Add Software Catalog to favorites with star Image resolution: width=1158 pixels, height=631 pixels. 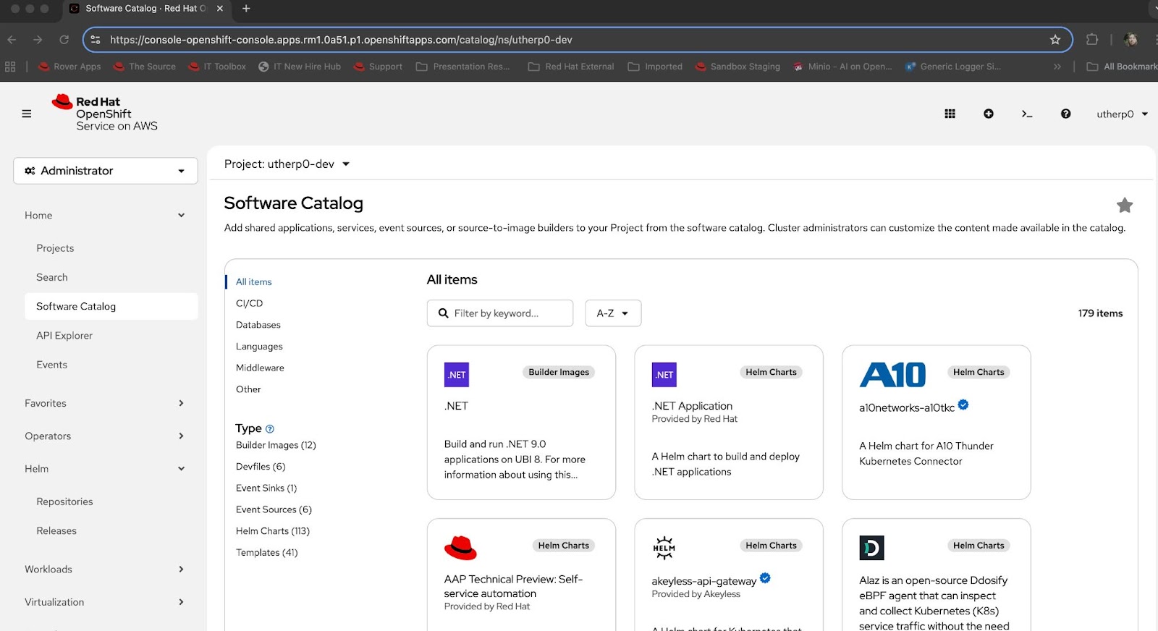click(x=1124, y=206)
